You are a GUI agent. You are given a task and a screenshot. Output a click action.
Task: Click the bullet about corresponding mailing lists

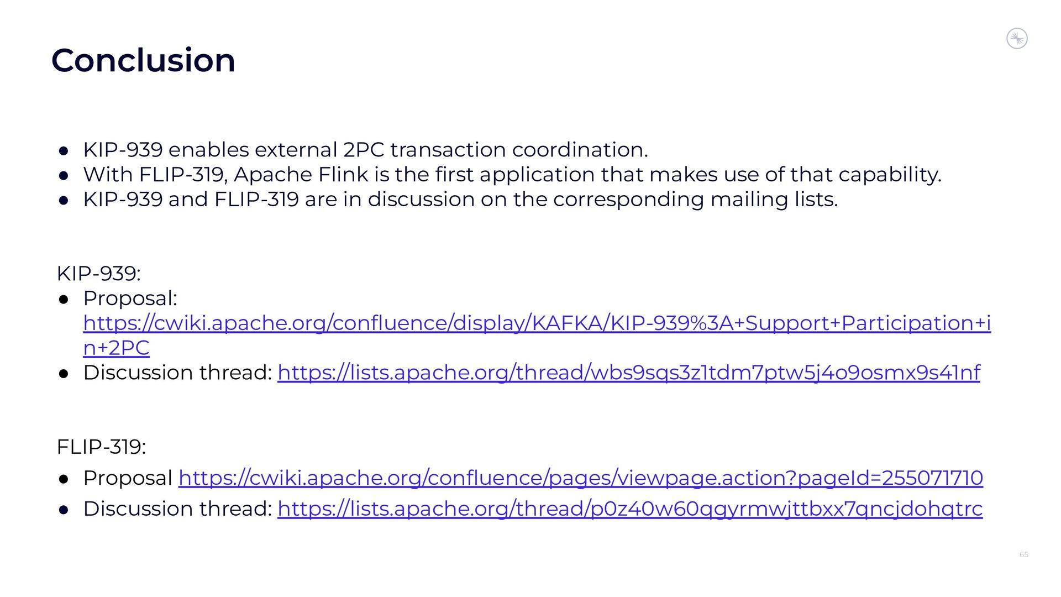[x=460, y=200]
